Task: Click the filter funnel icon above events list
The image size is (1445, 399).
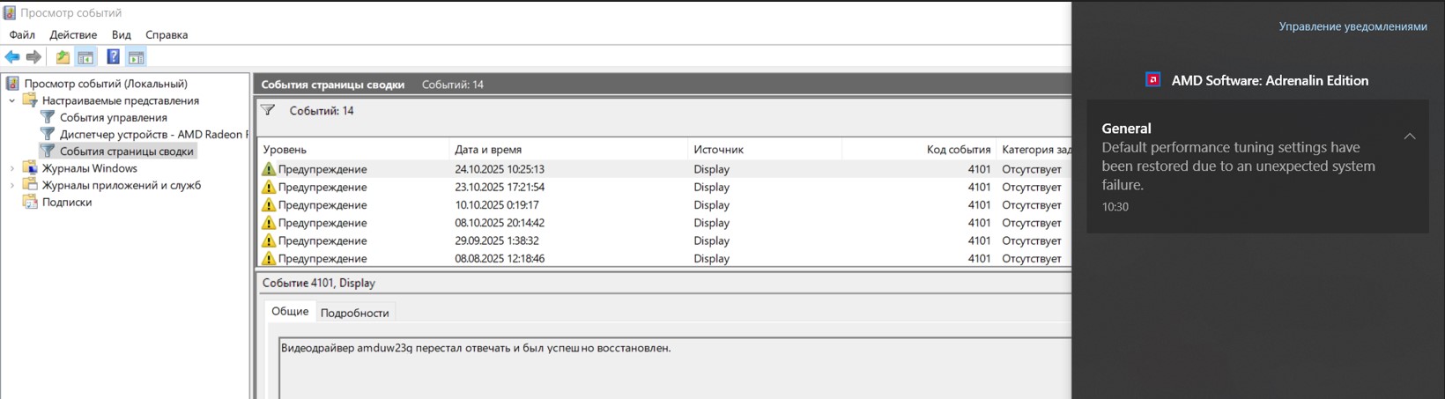Action: (x=268, y=110)
